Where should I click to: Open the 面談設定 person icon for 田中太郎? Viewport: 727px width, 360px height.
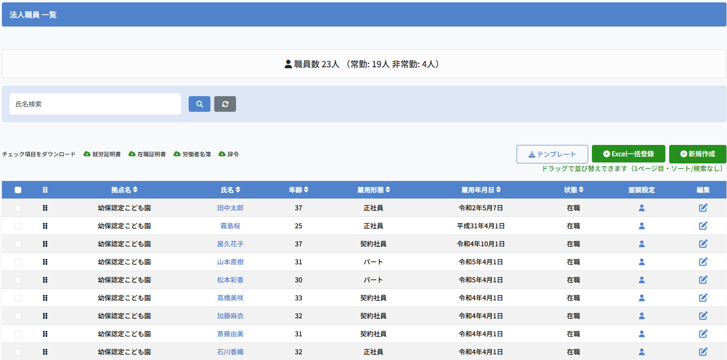click(x=642, y=207)
